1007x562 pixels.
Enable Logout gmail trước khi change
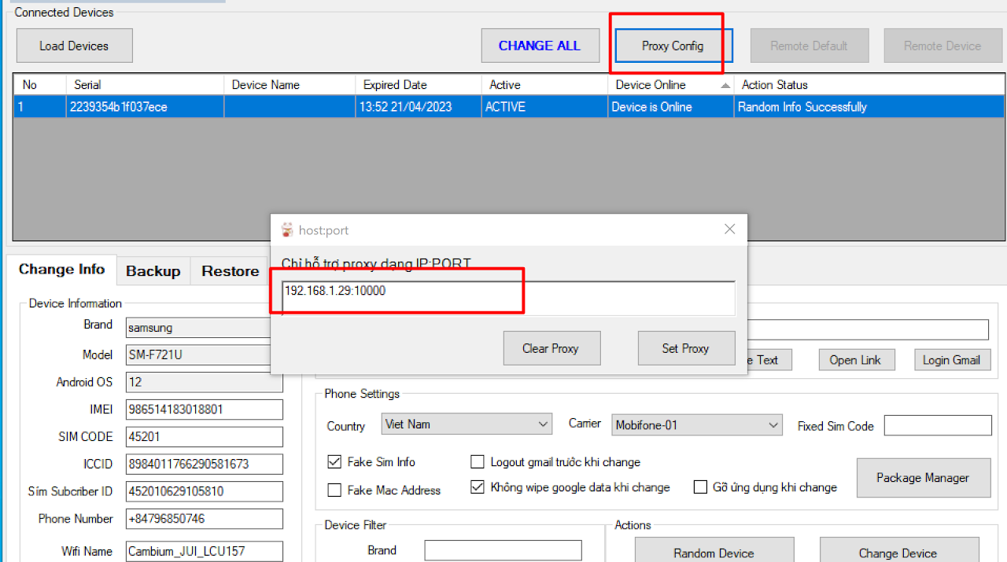coord(478,462)
